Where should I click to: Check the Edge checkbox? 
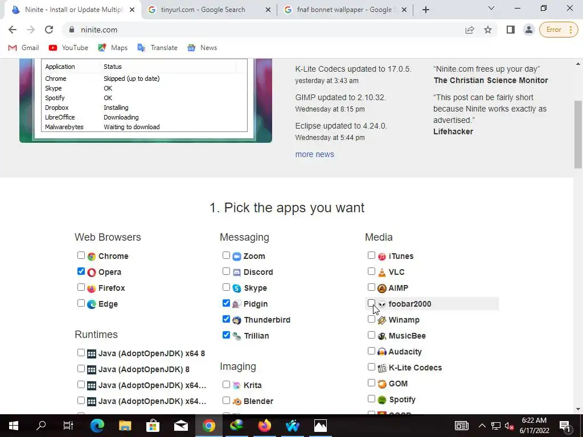(81, 303)
